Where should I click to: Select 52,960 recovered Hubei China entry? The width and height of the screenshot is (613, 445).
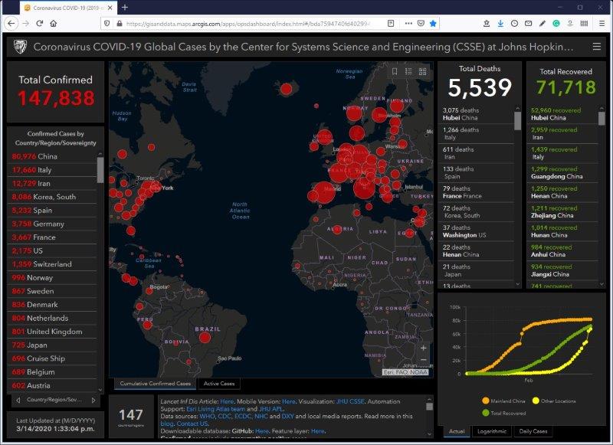tap(564, 114)
